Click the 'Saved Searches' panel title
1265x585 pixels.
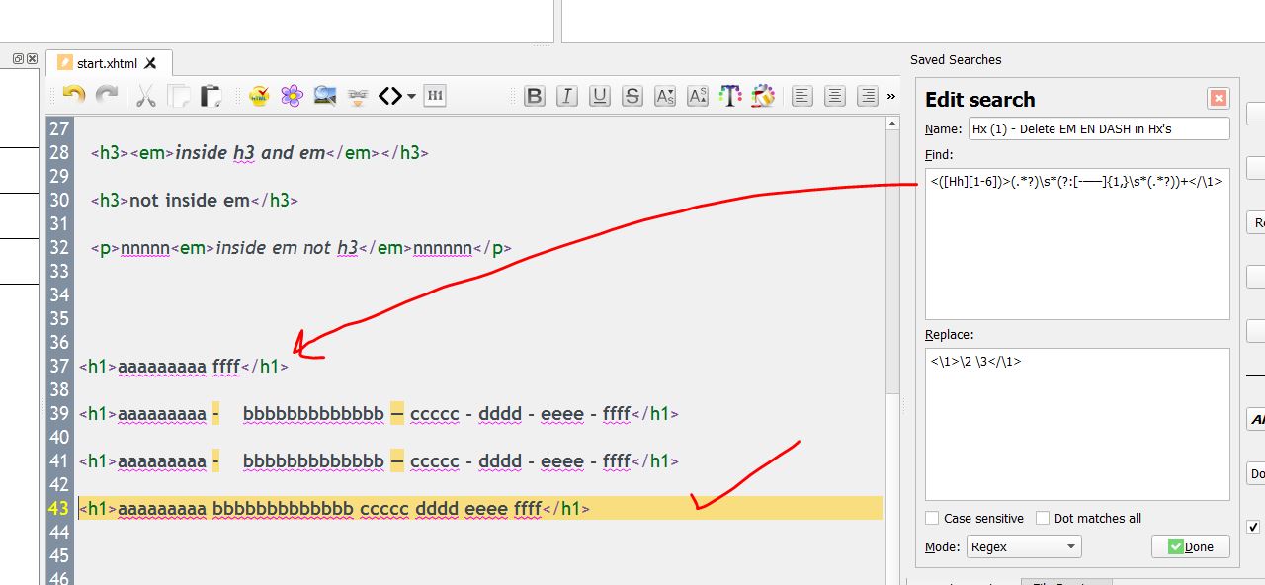tap(956, 59)
